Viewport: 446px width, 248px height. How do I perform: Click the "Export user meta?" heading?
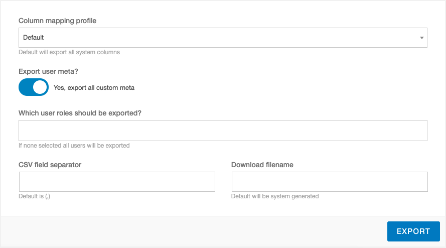pyautogui.click(x=48, y=71)
